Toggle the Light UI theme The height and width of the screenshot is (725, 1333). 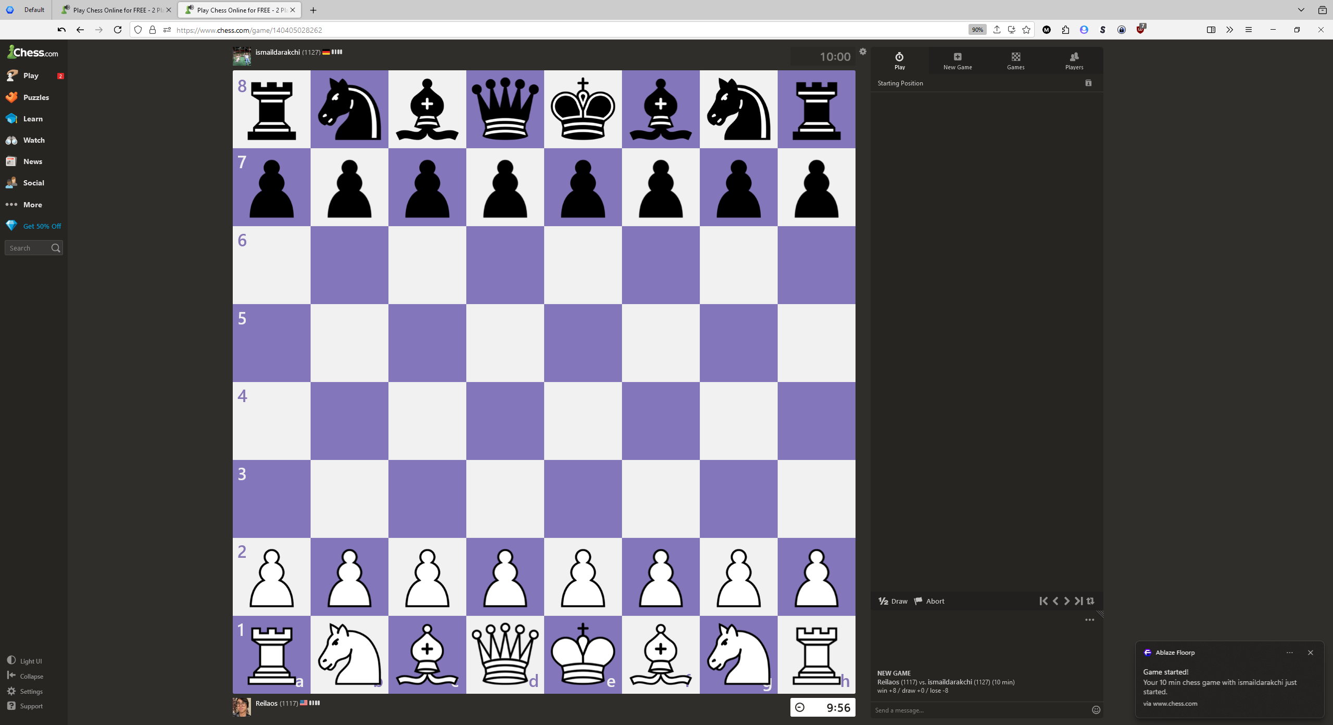[24, 661]
